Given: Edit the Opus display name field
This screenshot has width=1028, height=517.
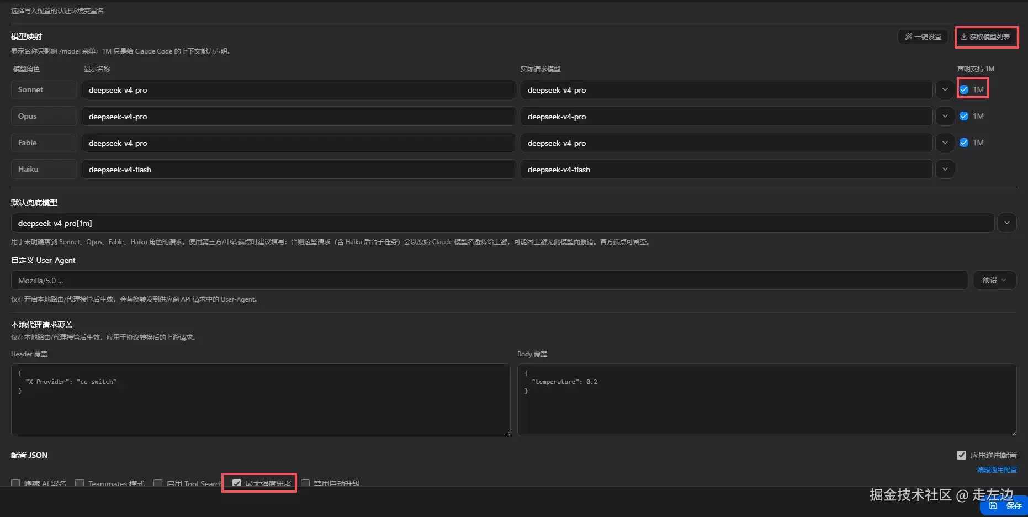Looking at the screenshot, I should click(x=299, y=116).
